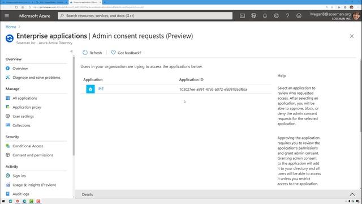Screen dimensions: 362x204
Task: Click the Details bar label
Action: pyautogui.click(x=87, y=194)
